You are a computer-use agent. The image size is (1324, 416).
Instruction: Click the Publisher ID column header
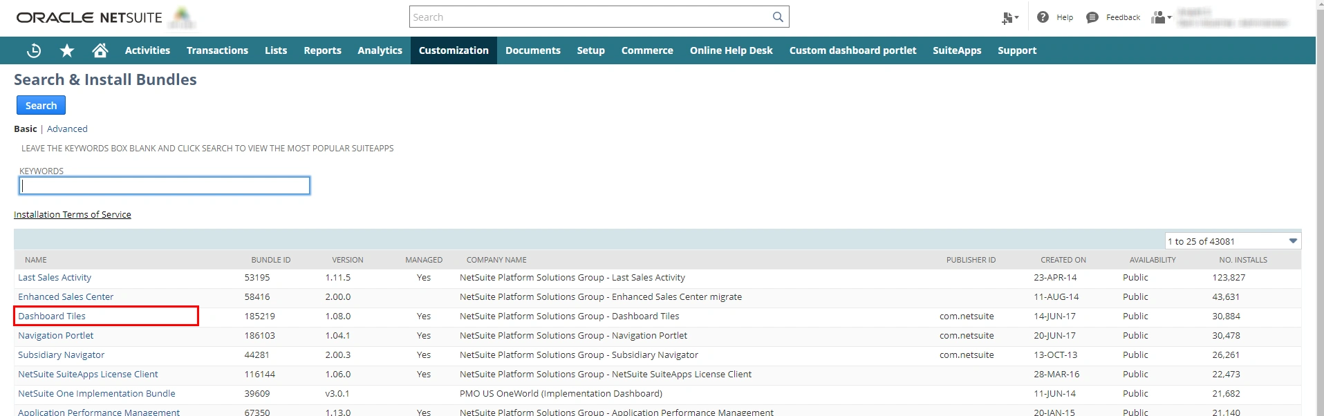click(x=971, y=260)
